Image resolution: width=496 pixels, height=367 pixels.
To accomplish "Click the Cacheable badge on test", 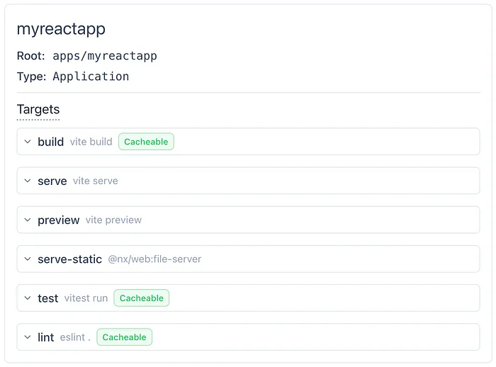I will click(142, 298).
